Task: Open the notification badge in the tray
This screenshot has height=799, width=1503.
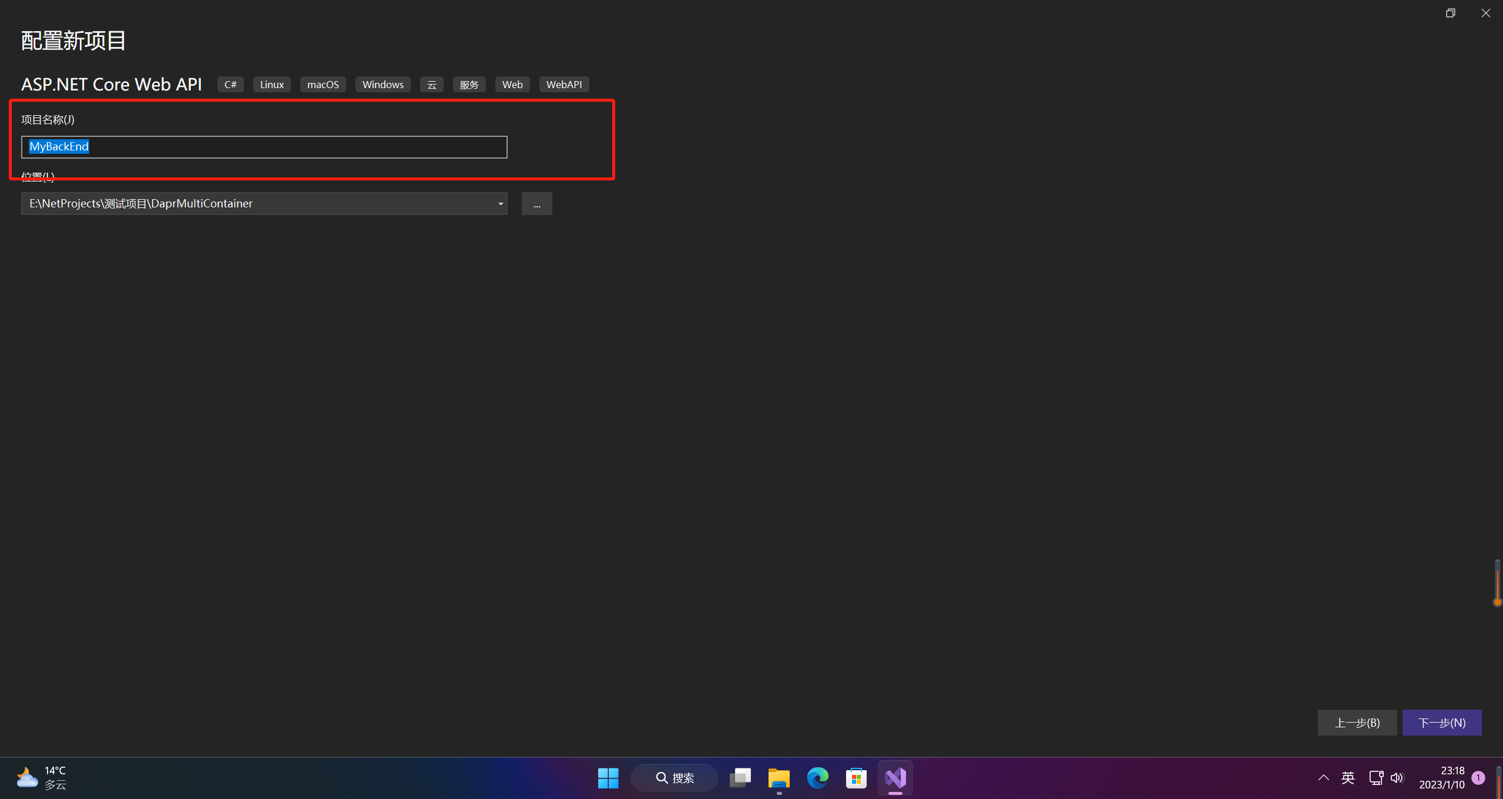Action: 1479,778
